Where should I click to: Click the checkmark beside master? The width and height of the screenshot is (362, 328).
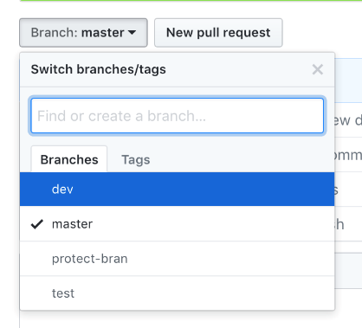pyautogui.click(x=37, y=224)
